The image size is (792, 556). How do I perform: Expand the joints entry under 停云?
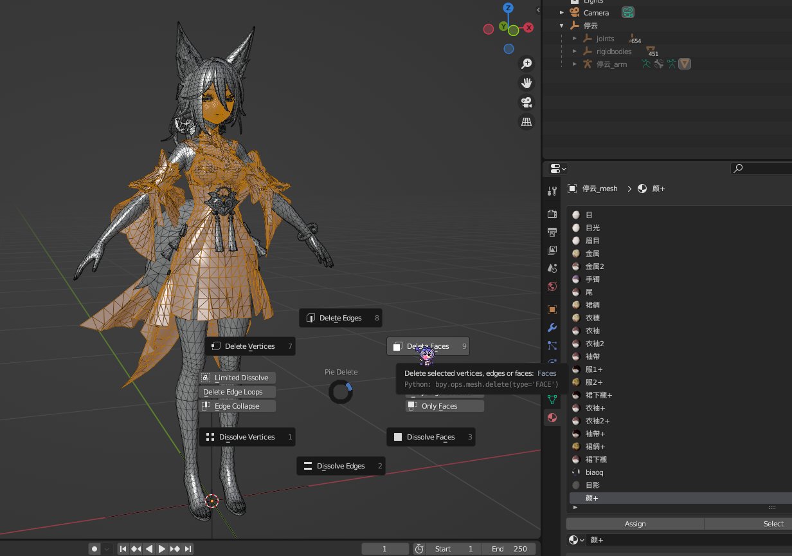574,38
